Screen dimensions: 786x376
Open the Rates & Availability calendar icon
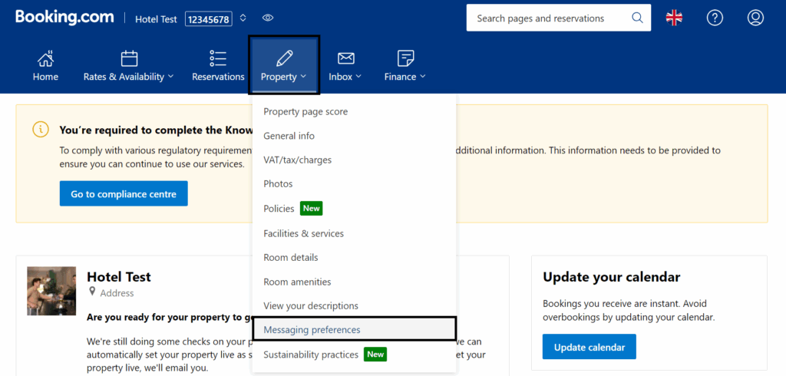click(129, 58)
